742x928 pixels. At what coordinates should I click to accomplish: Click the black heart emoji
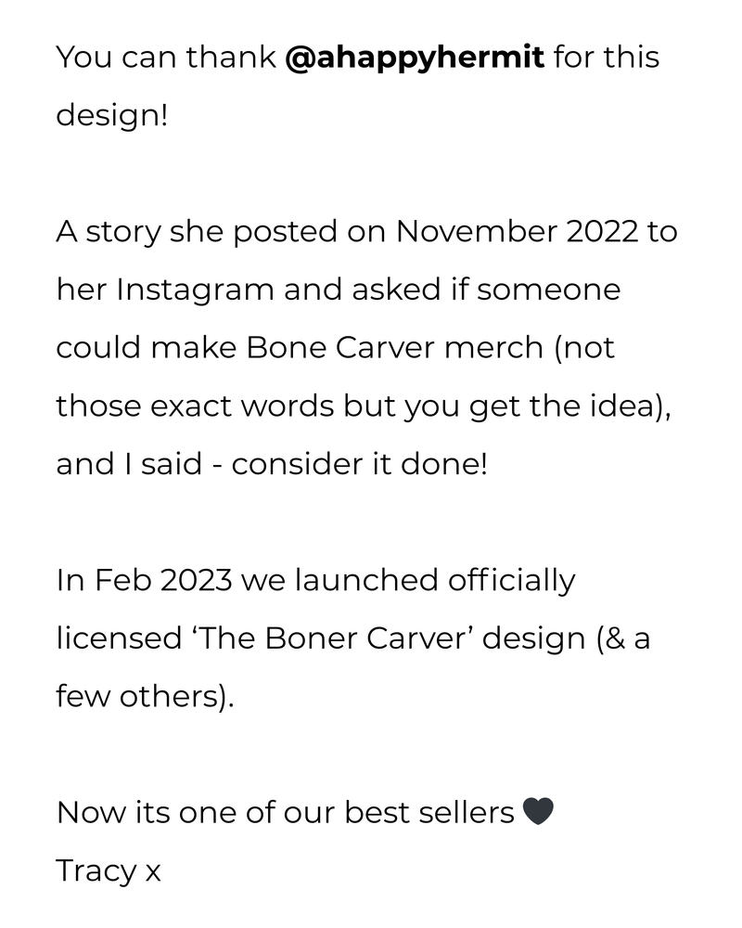coord(538,812)
